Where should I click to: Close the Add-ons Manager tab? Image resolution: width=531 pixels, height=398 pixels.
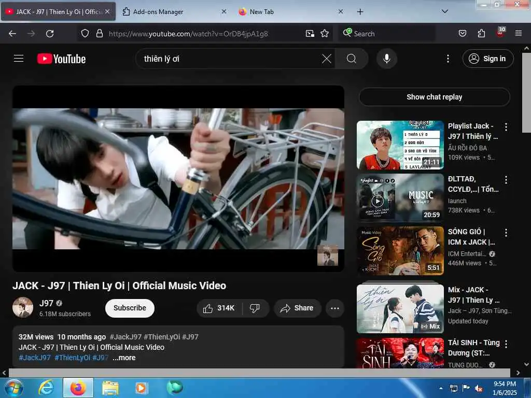click(224, 11)
